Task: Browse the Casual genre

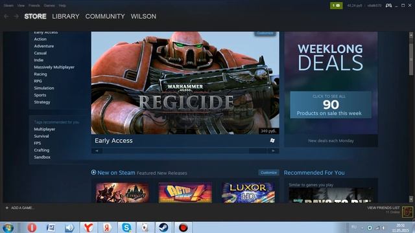Action: [40, 53]
